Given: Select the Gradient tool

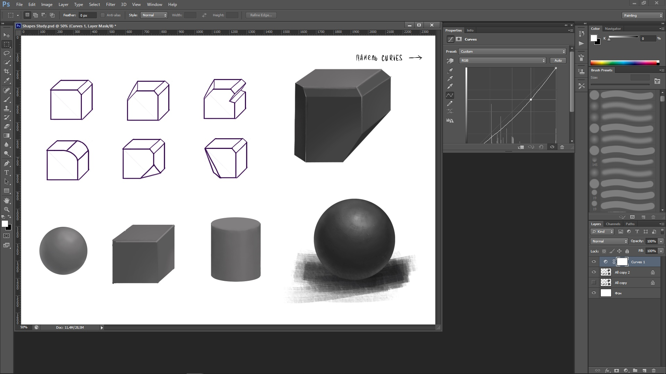Looking at the screenshot, I should [7, 135].
